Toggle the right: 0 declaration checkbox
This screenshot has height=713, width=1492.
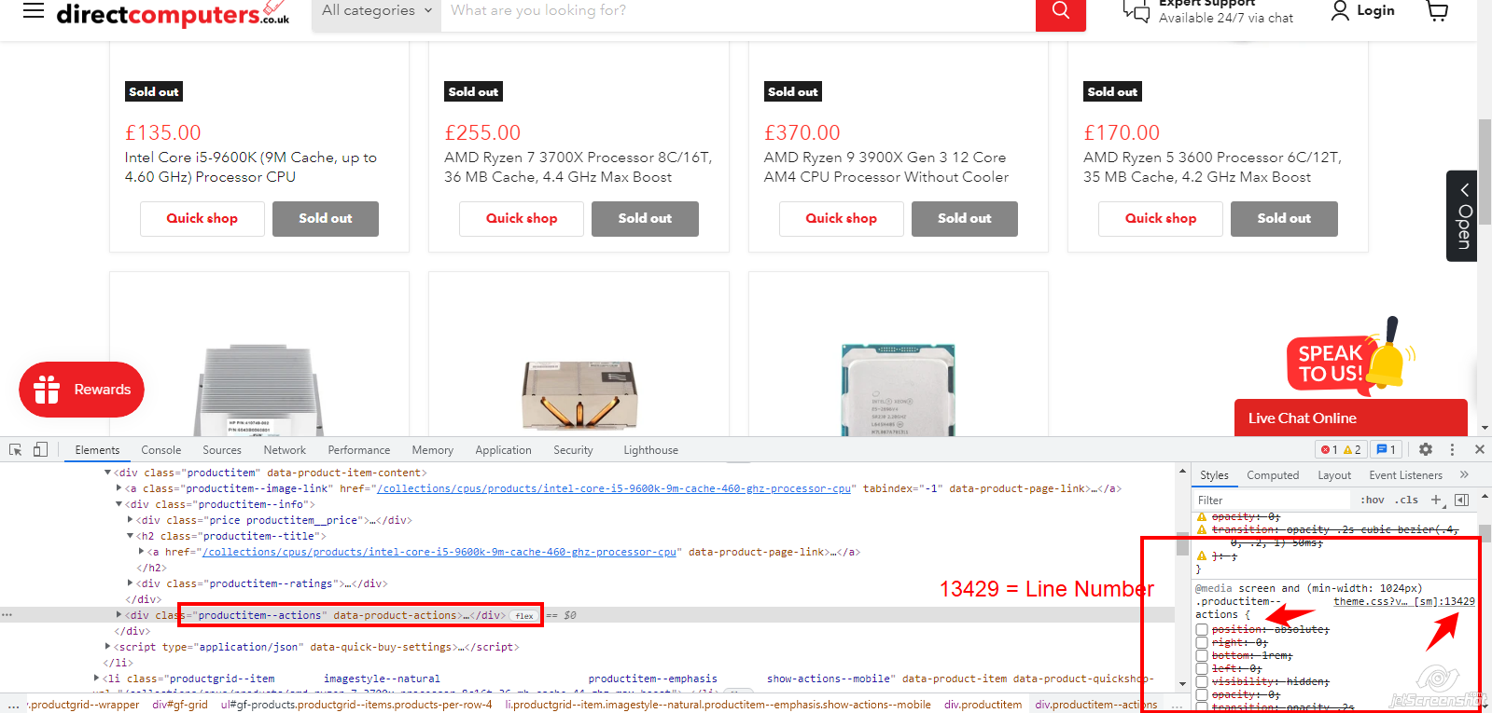tap(1202, 643)
